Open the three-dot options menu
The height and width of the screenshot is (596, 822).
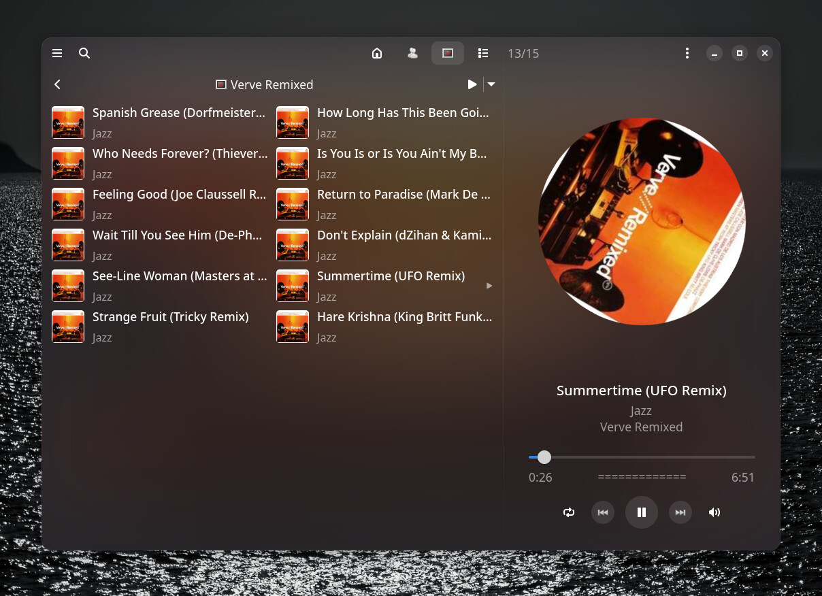click(687, 53)
